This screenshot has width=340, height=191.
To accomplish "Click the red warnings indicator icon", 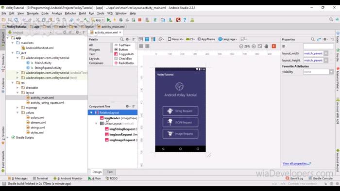I will [x=273, y=46].
